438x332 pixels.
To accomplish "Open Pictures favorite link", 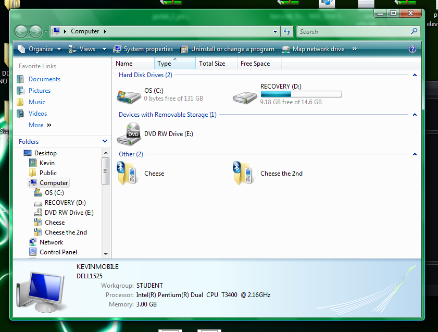I will pyautogui.click(x=40, y=91).
